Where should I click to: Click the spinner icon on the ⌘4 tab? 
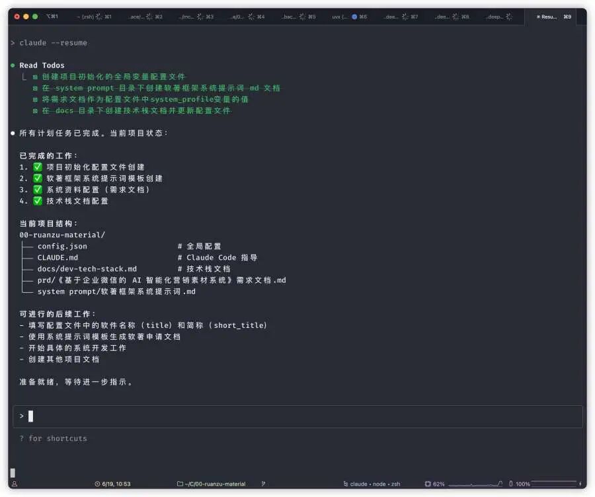click(251, 17)
